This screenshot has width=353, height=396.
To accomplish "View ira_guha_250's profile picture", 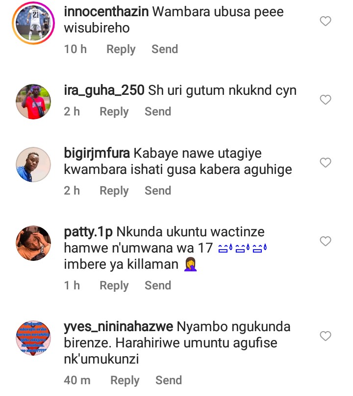I will 33,102.
